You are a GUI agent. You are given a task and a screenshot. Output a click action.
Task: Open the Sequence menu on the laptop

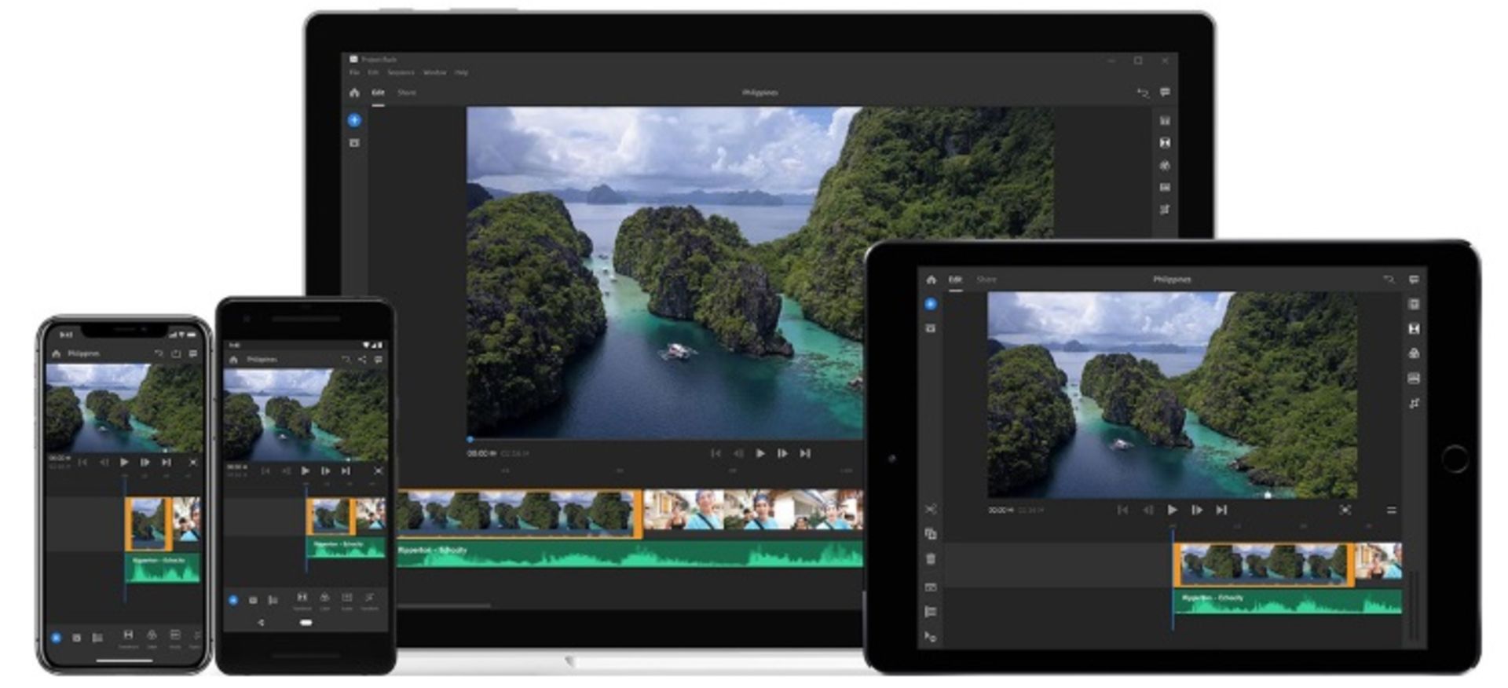pos(401,72)
